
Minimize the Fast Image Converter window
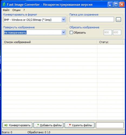(x=110, y=4)
